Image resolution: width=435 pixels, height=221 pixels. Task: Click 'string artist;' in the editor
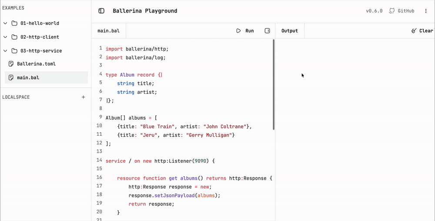[x=137, y=92]
